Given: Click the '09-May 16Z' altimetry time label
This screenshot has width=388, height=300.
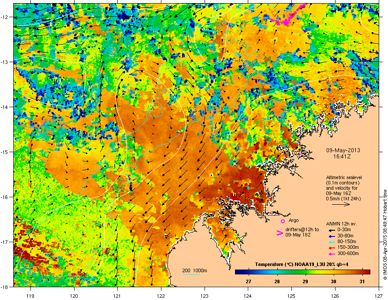Looking at the screenshot, I should (x=339, y=193).
